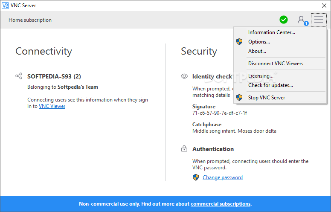Click the green checkmark status icon

click(x=284, y=20)
